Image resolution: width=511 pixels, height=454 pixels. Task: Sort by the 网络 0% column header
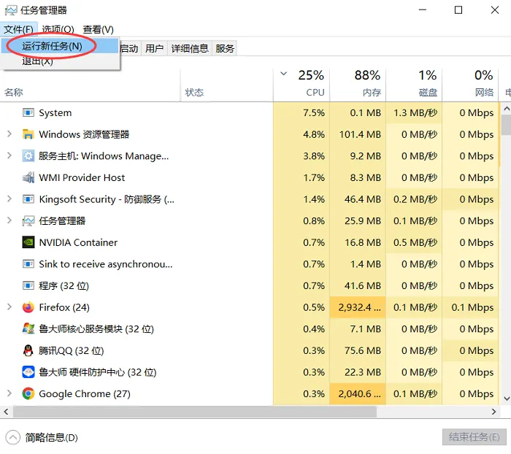470,85
